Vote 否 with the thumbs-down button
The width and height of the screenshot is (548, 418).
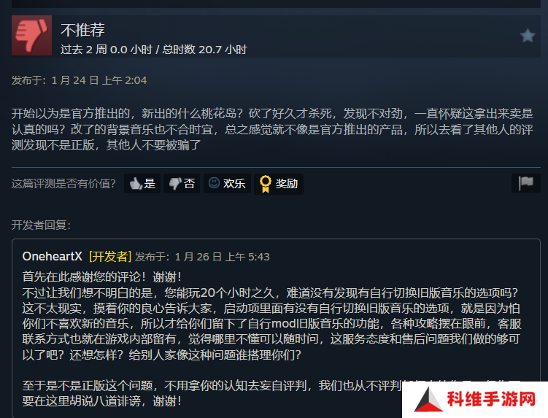pyautogui.click(x=182, y=184)
